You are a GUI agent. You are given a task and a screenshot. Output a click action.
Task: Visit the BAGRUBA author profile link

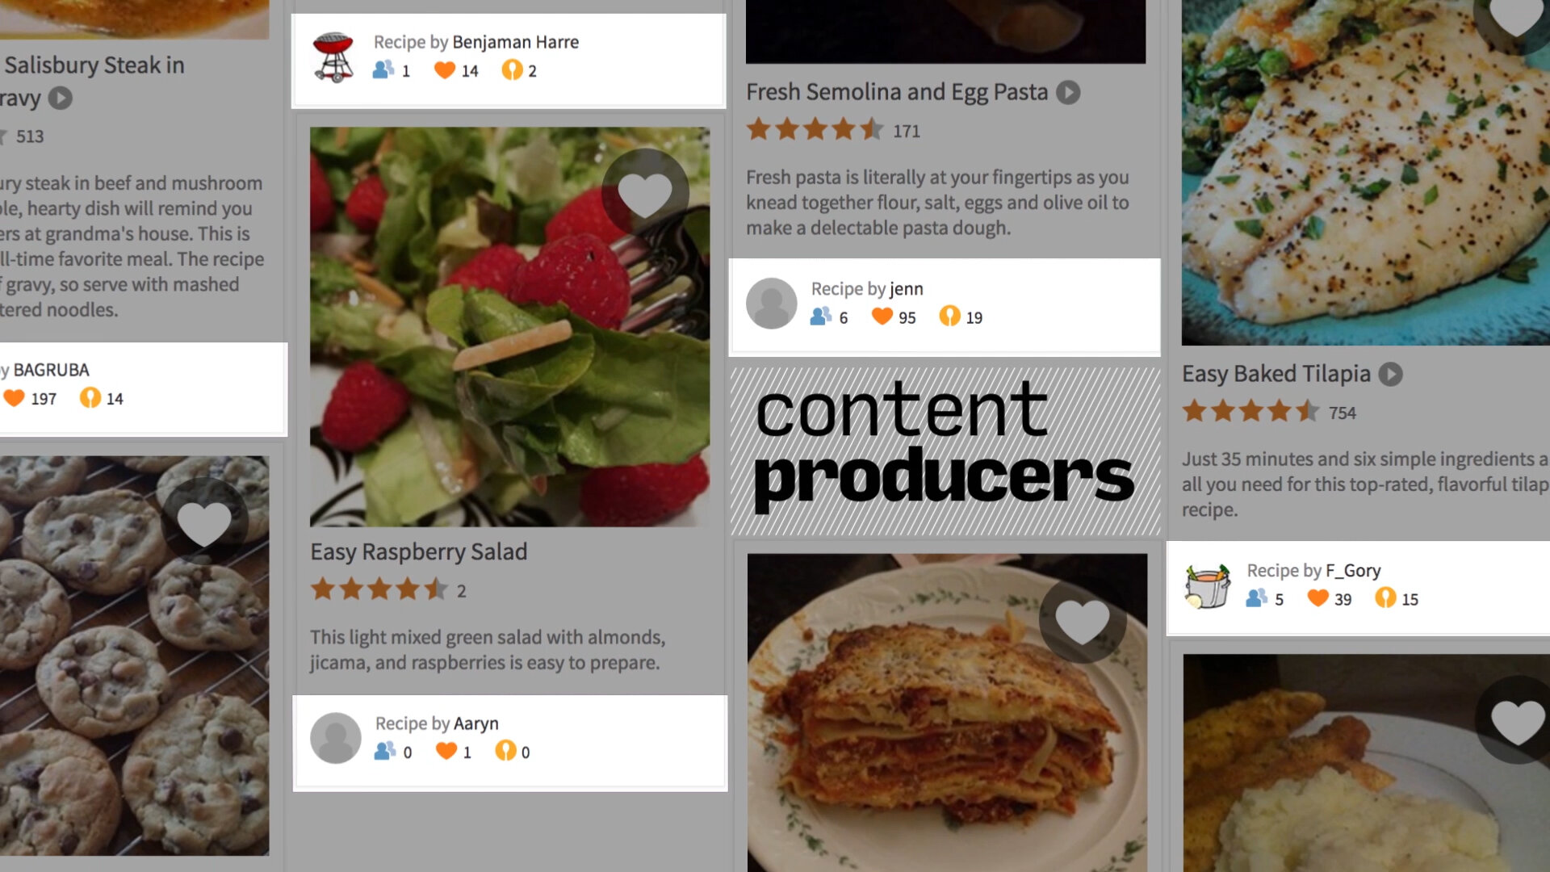coord(51,370)
